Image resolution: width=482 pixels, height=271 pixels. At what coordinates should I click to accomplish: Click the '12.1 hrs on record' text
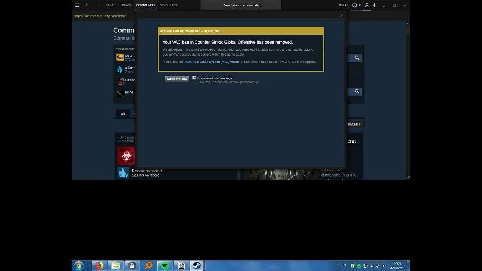pyautogui.click(x=145, y=175)
